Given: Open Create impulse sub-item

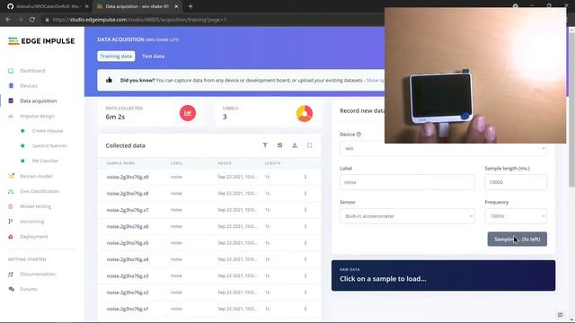Looking at the screenshot, I should [x=48, y=131].
